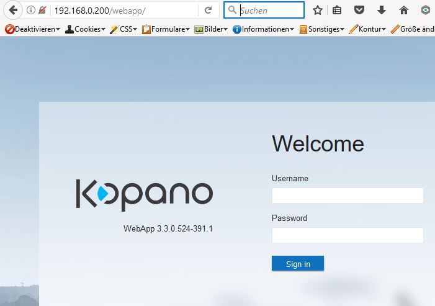The image size is (435, 306).
Task: Click the Username label
Action: 290,178
